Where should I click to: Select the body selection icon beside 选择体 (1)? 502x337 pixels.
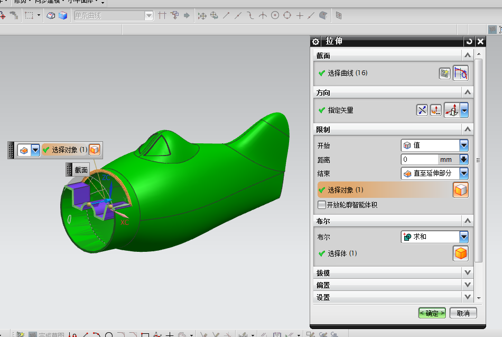tap(460, 253)
